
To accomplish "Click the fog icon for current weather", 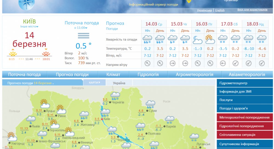I will tap(84, 36).
